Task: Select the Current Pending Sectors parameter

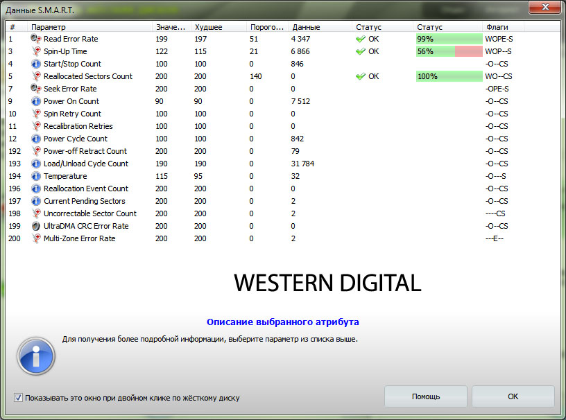Action: (x=85, y=202)
